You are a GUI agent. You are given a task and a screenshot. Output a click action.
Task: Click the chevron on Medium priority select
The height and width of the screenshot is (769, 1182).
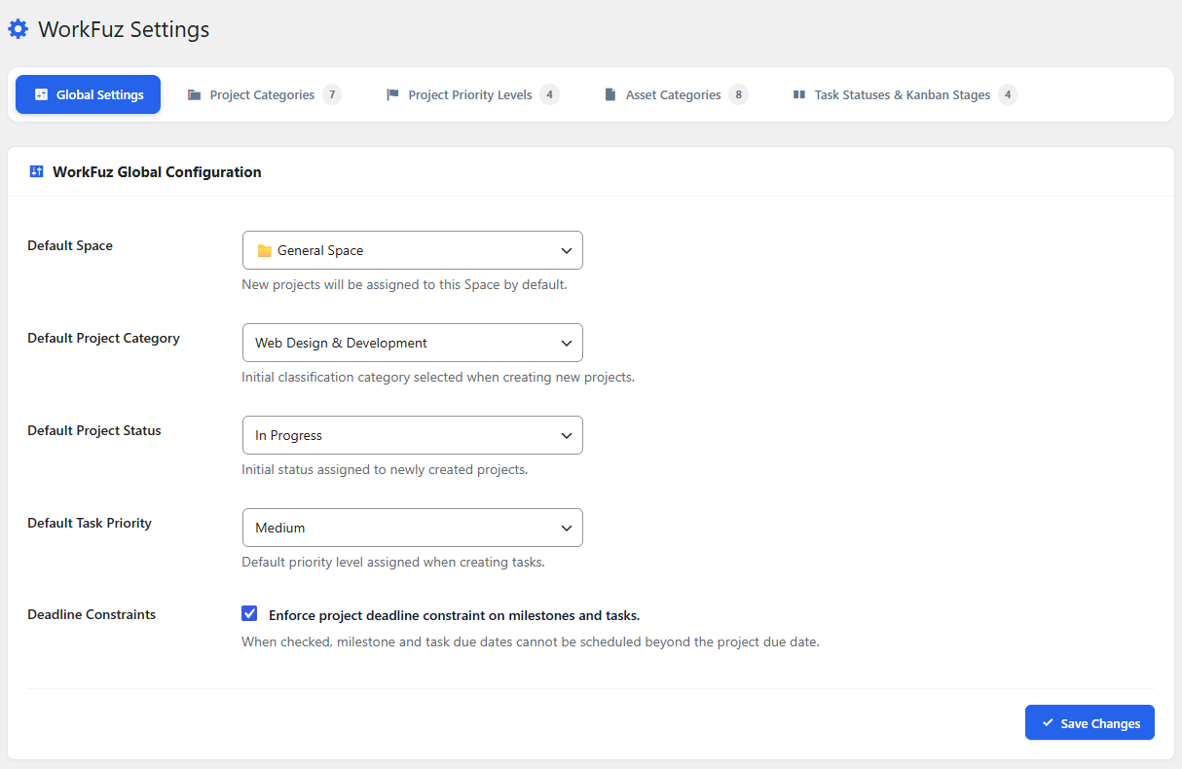point(567,529)
